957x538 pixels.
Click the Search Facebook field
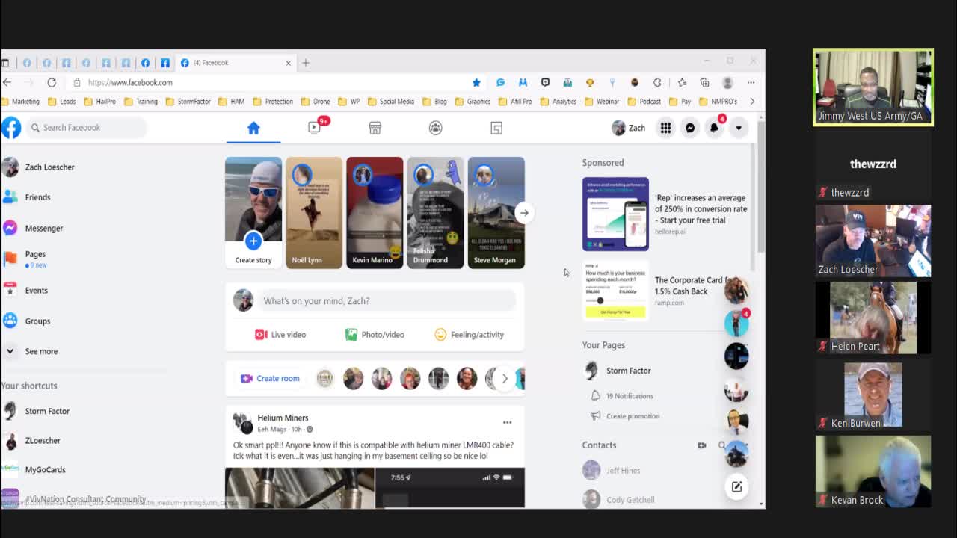pos(86,128)
